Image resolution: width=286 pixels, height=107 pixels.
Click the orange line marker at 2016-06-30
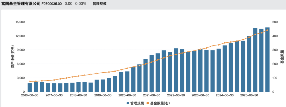click(30, 81)
